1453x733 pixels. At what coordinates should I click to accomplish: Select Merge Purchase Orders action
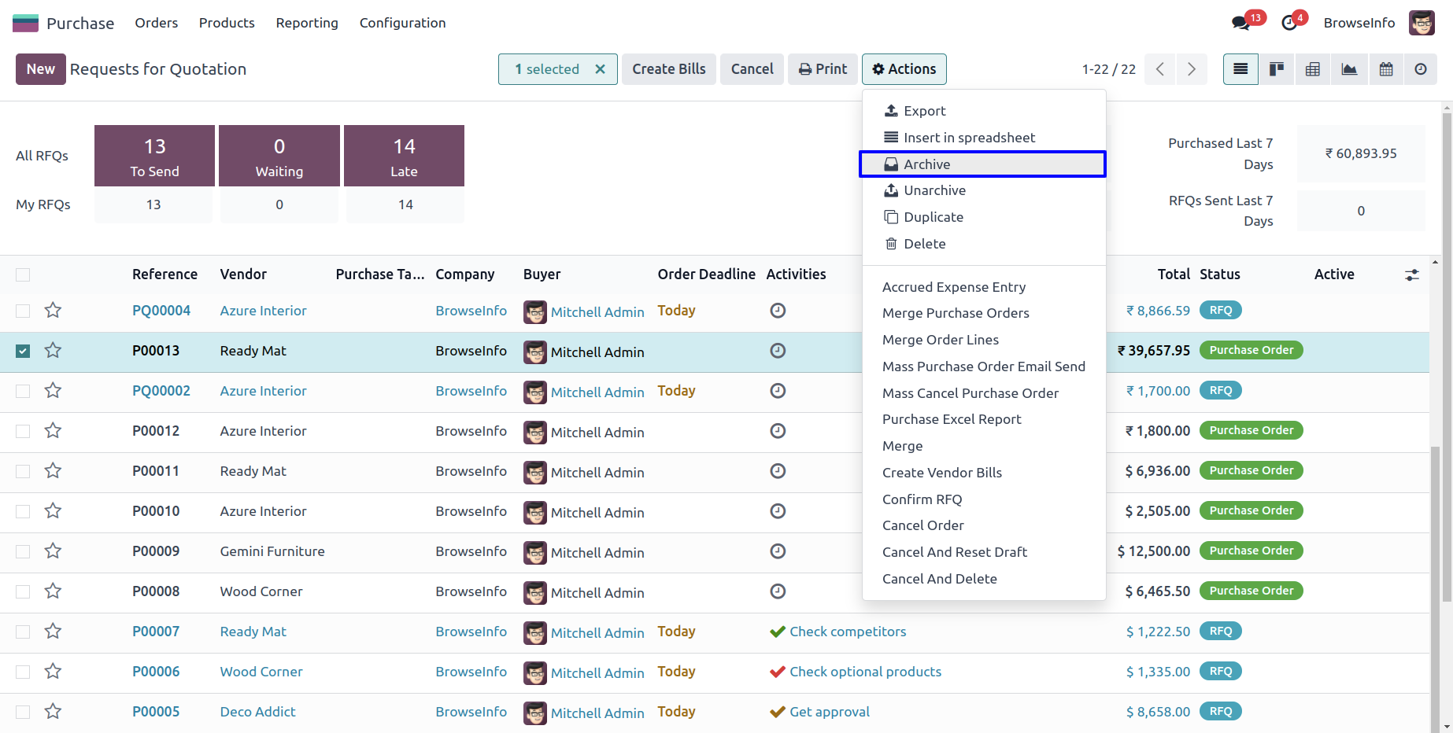[955, 313]
